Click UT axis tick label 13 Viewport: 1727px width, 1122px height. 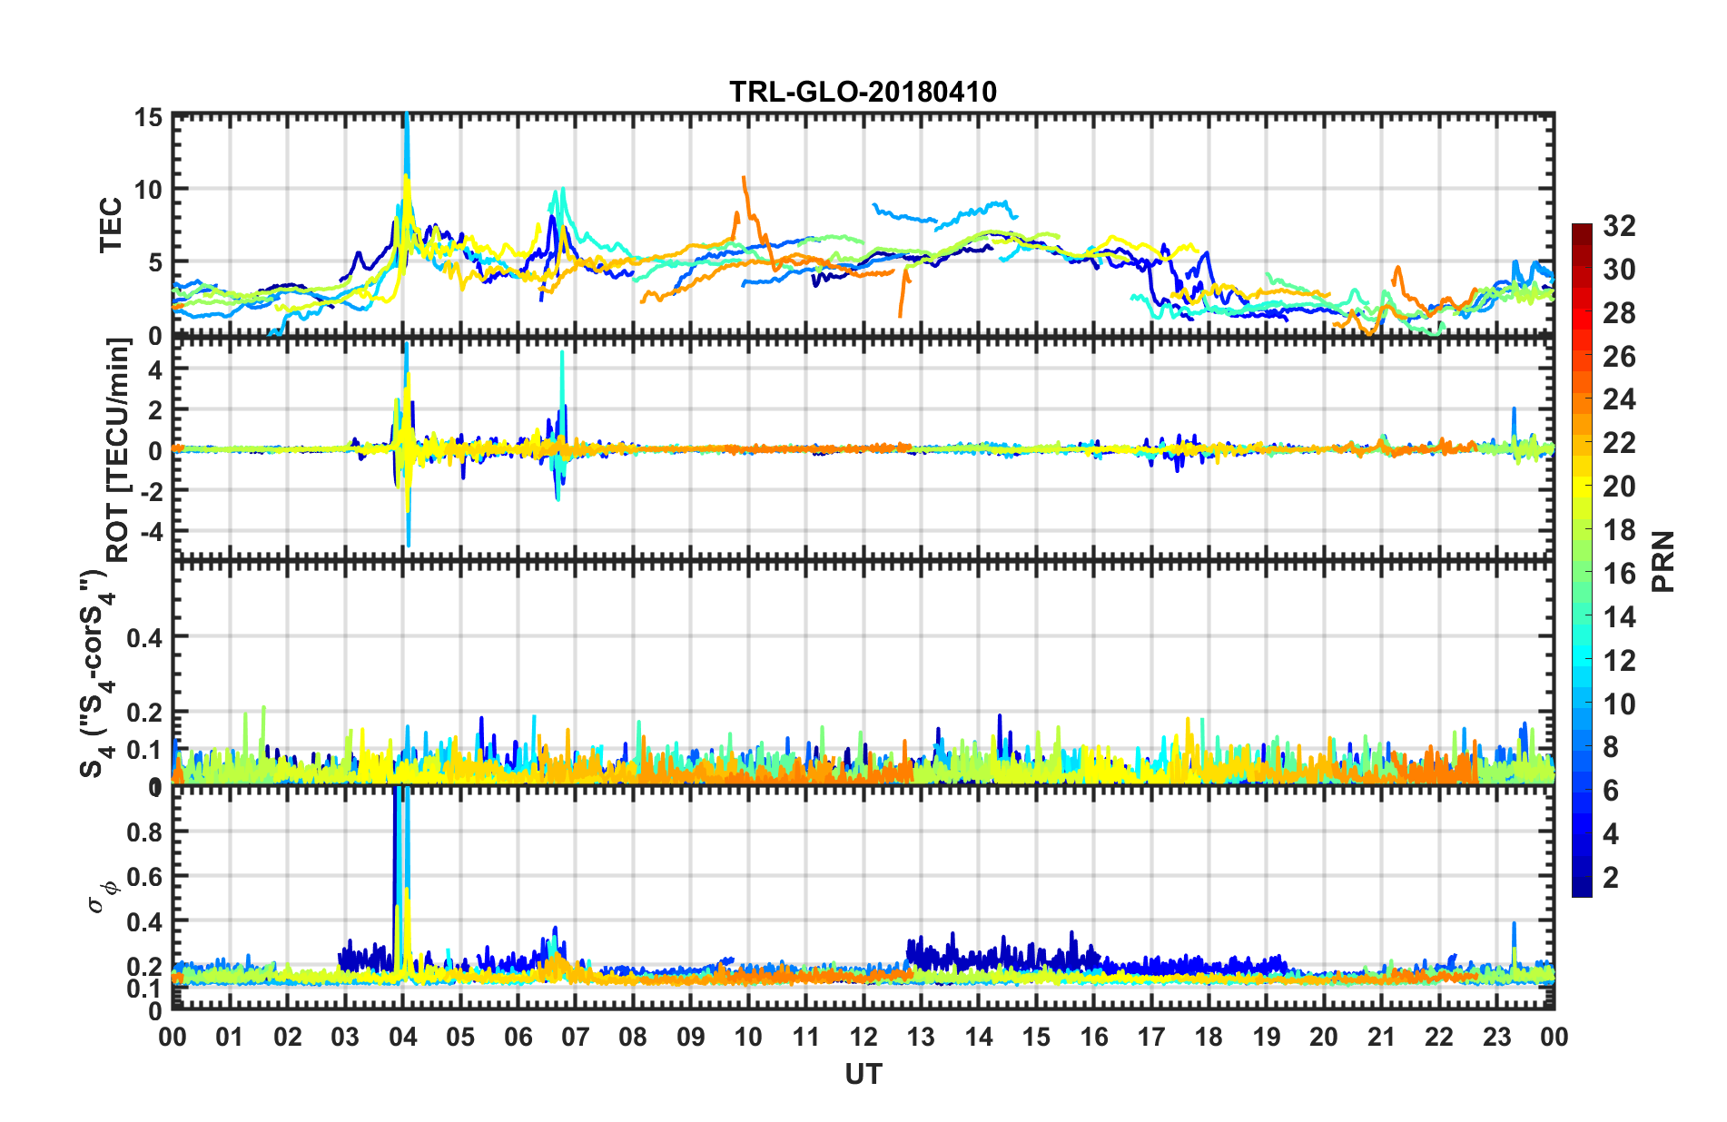pyautogui.click(x=921, y=1037)
